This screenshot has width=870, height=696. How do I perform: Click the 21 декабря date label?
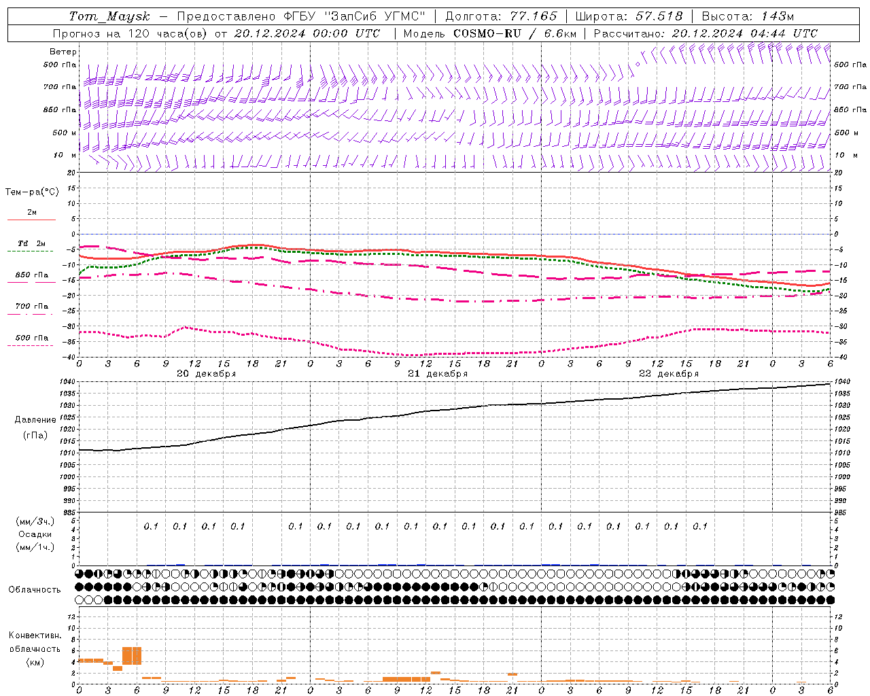[437, 374]
